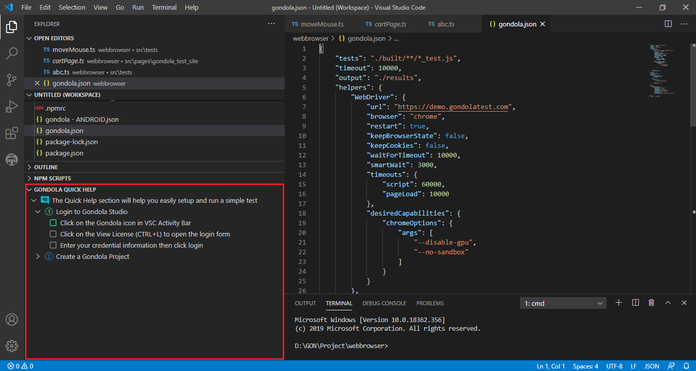This screenshot has width=696, height=371.
Task: Expand 'Create a Gondola Project' step
Action: pyautogui.click(x=38, y=256)
